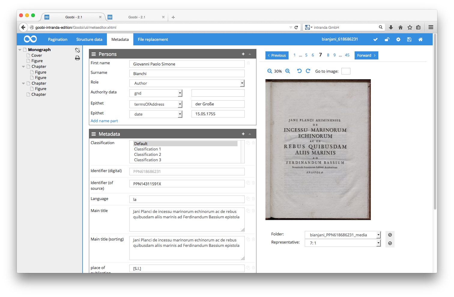Click the unlink icon next to Monograph
This screenshot has height=297, width=454.
click(77, 50)
